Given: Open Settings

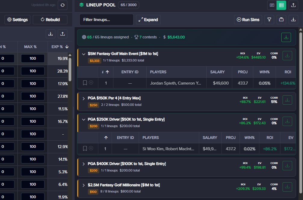Looking at the screenshot, I should [17, 19].
